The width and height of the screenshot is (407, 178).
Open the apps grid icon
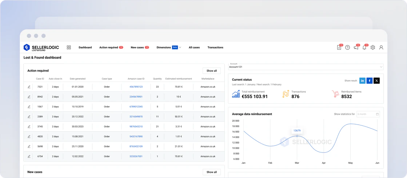[x=69, y=48]
